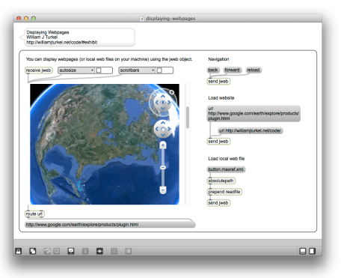
Task: Click the back message button
Action: click(213, 70)
